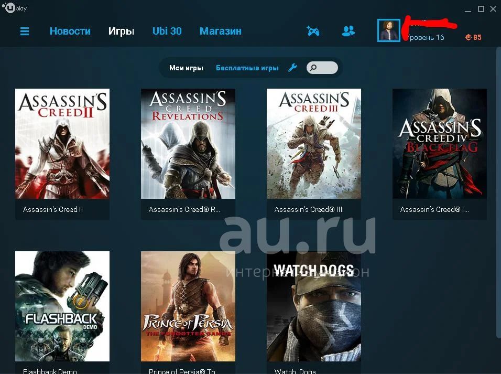Open the Flashback Demo cover

click(x=62, y=306)
